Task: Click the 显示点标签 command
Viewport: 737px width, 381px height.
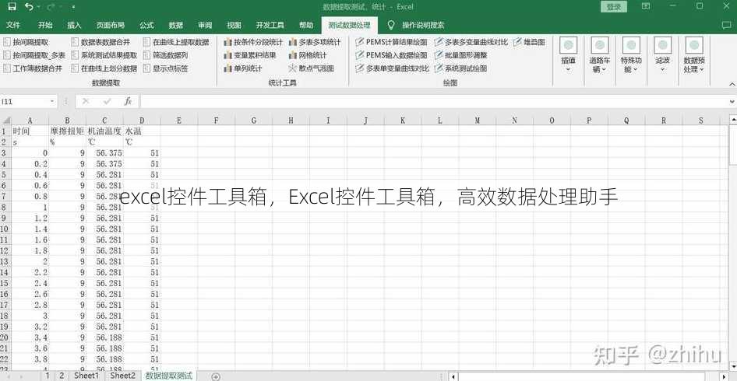Action: (165, 68)
